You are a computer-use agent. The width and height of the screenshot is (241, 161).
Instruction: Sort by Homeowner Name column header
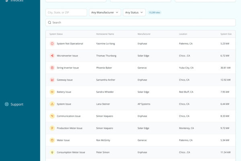coord(105,34)
